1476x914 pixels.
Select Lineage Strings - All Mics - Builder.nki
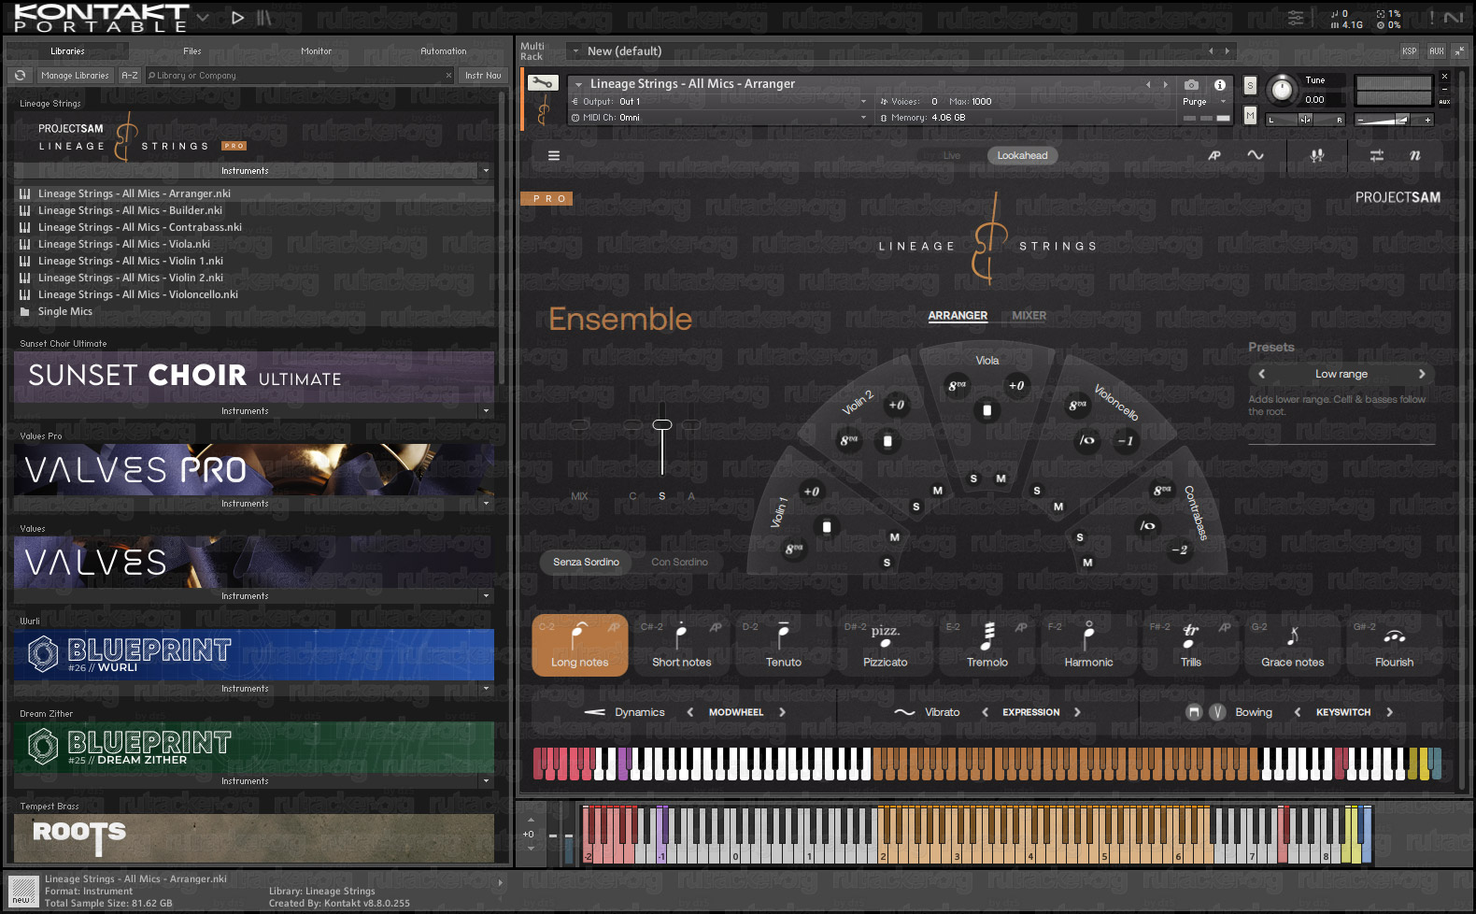point(131,211)
